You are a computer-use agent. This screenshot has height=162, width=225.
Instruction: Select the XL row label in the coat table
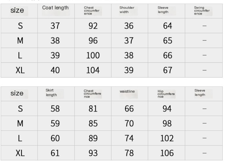point(20,70)
